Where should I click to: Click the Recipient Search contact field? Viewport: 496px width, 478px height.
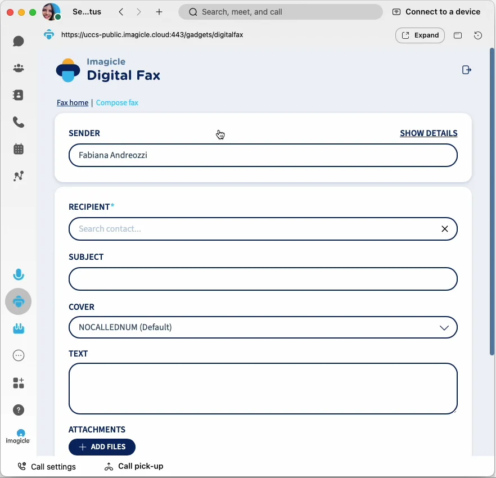point(263,229)
